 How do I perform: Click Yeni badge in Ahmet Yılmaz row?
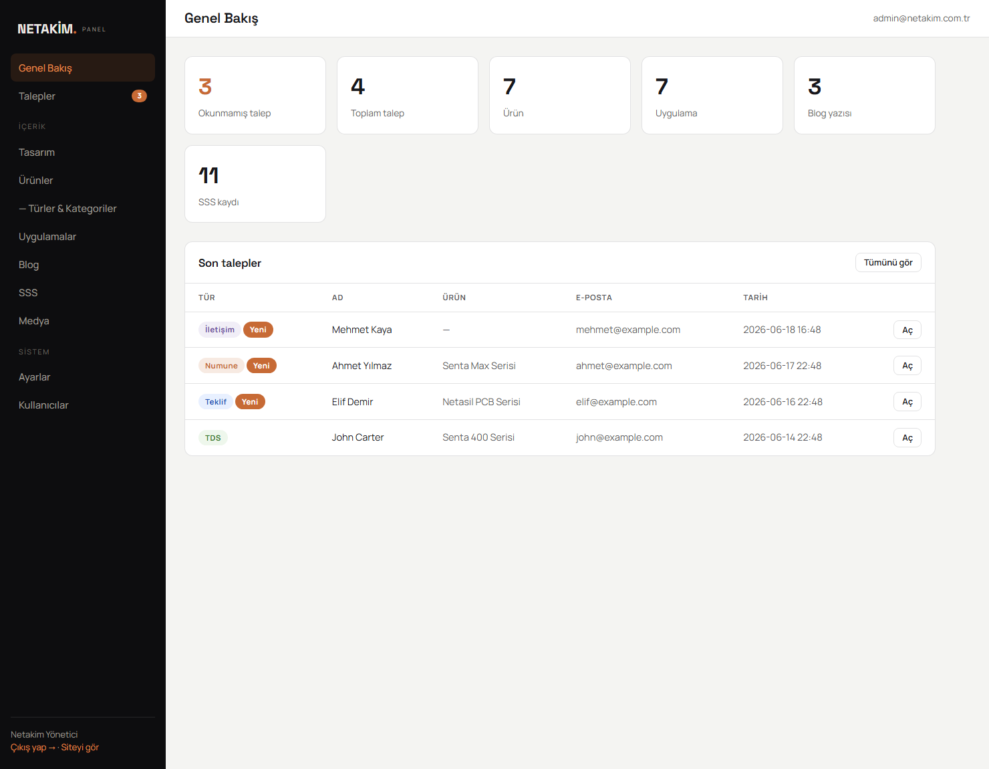pos(261,366)
